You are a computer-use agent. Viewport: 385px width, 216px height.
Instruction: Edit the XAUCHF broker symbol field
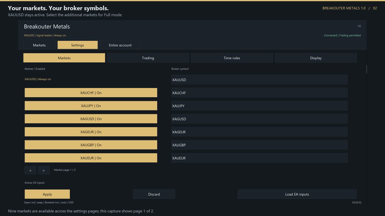(259, 93)
